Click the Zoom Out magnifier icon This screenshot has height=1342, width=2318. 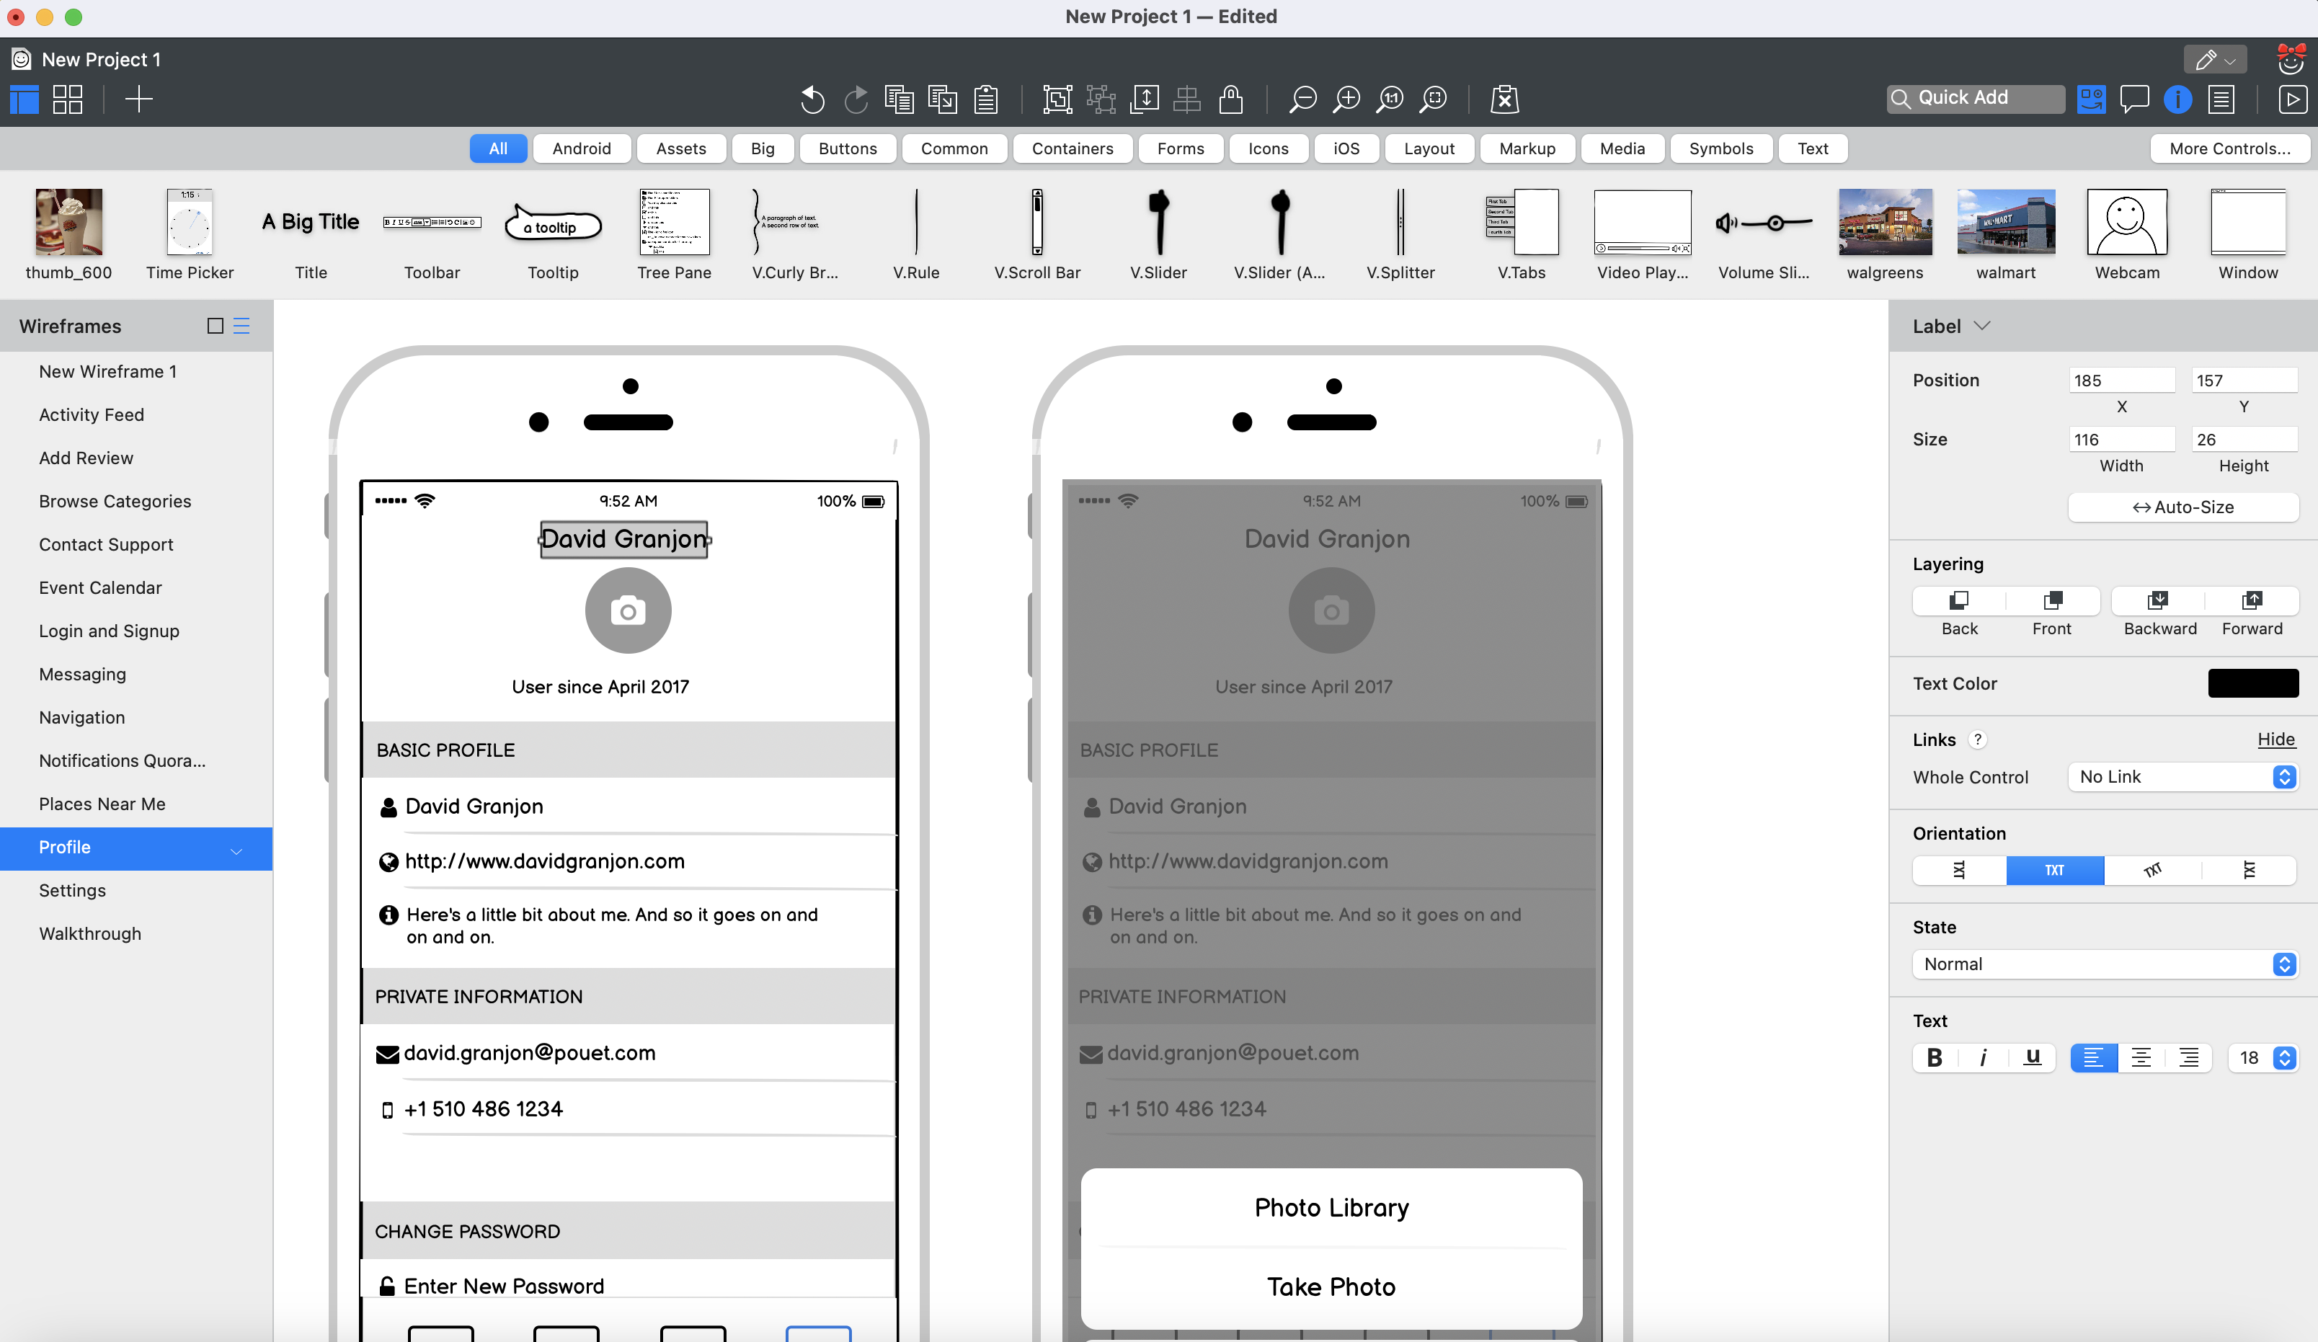click(1302, 99)
